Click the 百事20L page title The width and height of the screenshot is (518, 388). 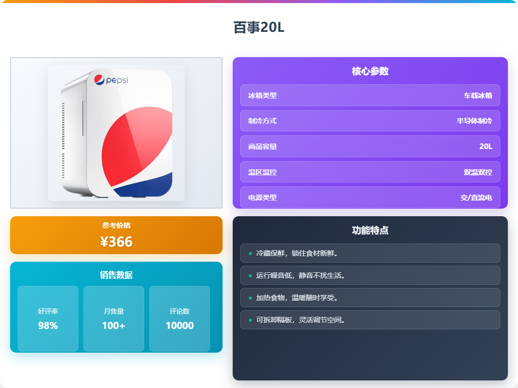(x=259, y=27)
